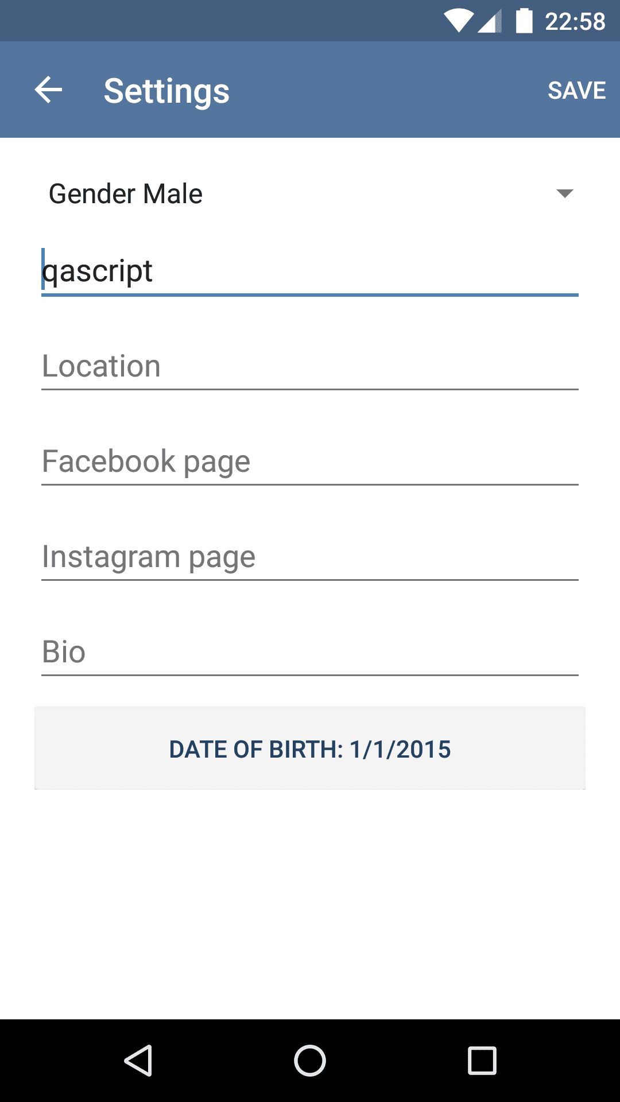This screenshot has width=620, height=1102.
Task: Tap the Wi-Fi status icon
Action: pos(458,21)
